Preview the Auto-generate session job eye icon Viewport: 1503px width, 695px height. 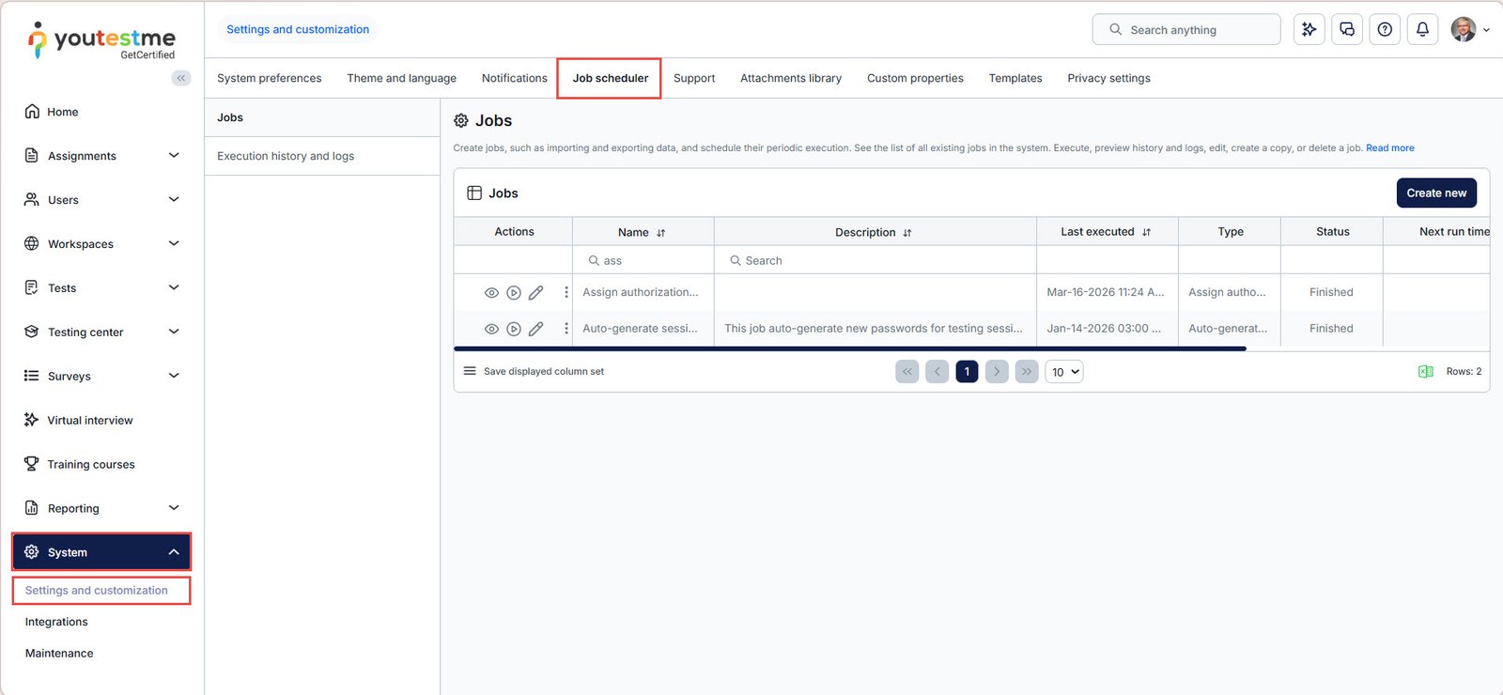point(491,329)
